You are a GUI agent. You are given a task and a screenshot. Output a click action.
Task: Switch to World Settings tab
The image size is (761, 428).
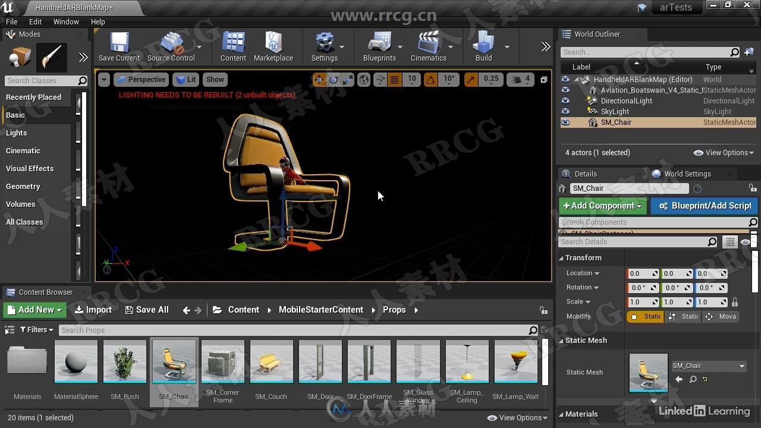coord(687,174)
